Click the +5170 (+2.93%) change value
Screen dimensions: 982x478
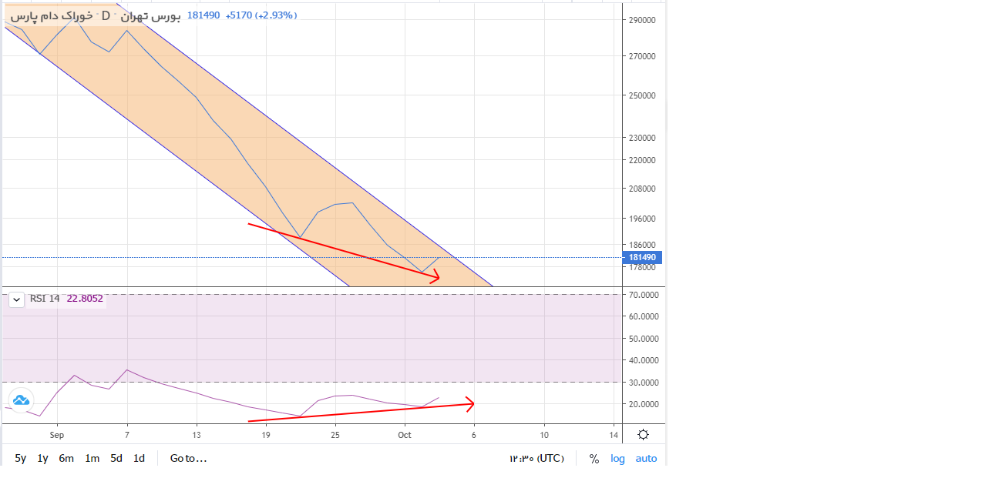[261, 15]
